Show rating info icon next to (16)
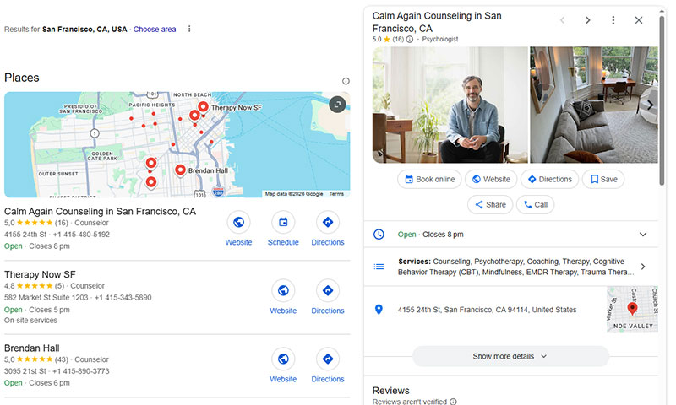 point(410,39)
